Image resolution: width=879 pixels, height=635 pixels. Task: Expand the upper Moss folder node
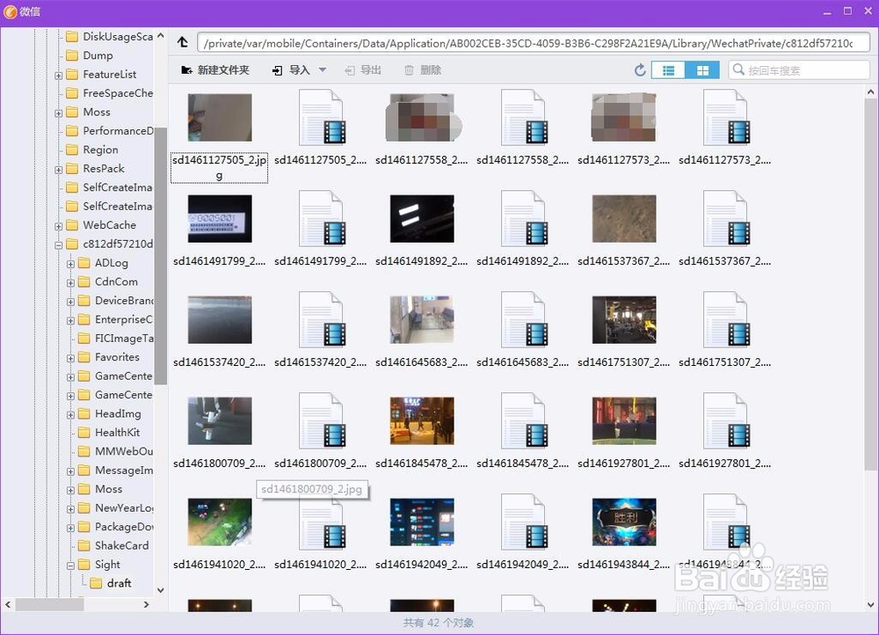point(58,113)
